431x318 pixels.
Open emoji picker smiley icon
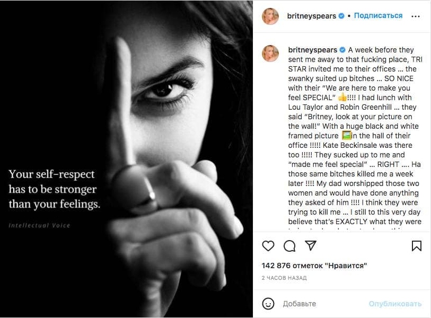pos(269,304)
